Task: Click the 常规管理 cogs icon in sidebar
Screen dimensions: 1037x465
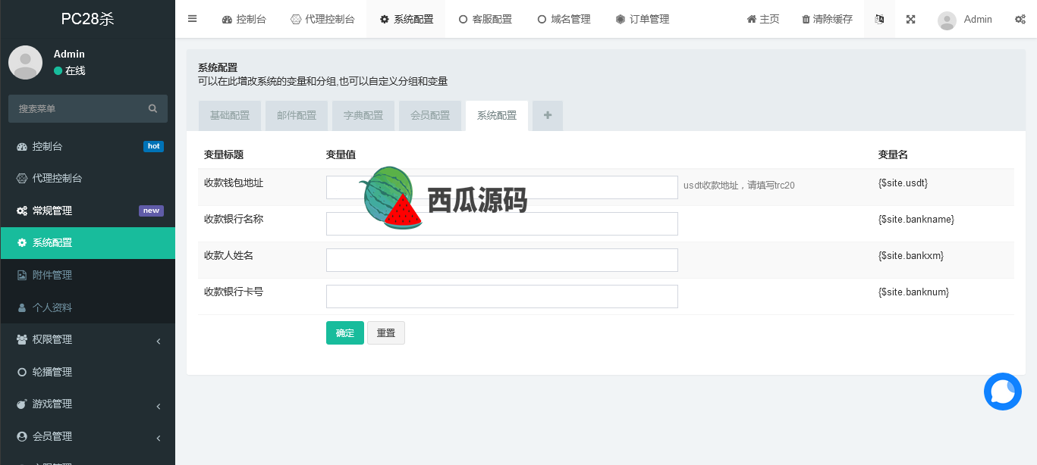Action: [x=22, y=211]
